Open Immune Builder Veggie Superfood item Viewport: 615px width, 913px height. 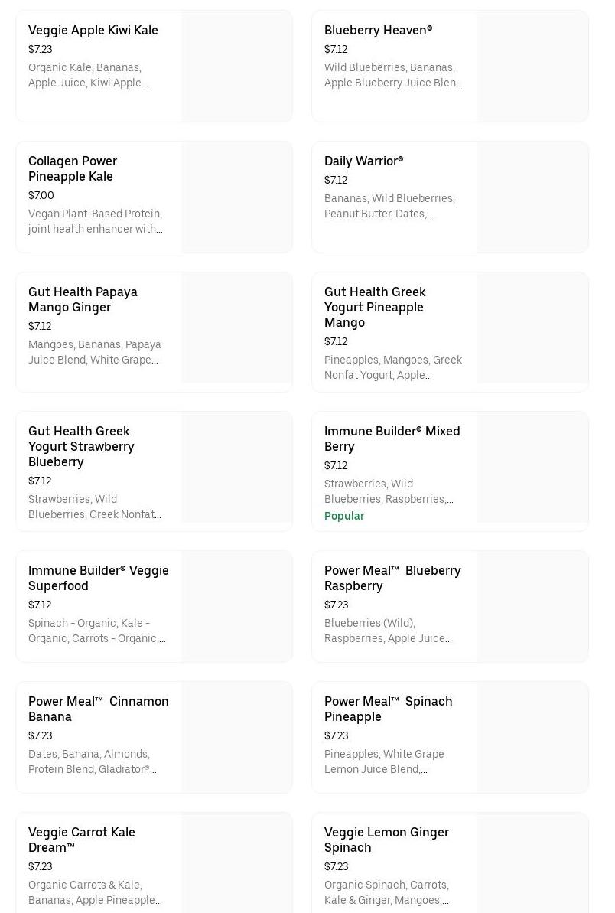(x=98, y=578)
